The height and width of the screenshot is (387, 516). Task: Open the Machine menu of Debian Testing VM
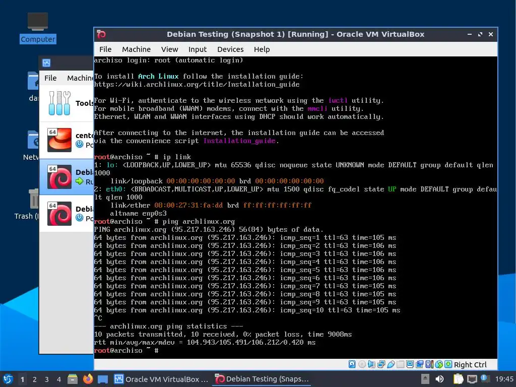coord(136,49)
